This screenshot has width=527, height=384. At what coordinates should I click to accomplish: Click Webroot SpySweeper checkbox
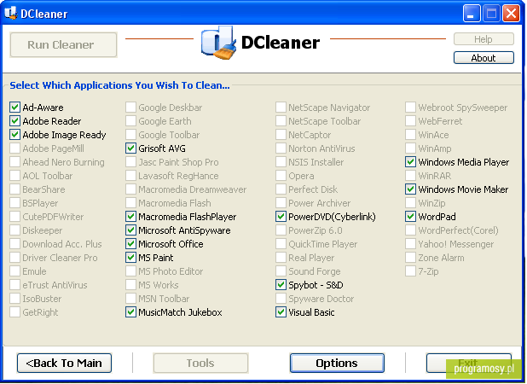(x=410, y=108)
